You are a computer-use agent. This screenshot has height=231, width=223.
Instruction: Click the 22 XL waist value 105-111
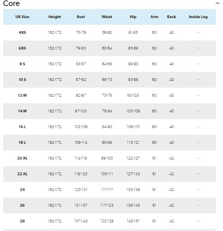[107, 174]
